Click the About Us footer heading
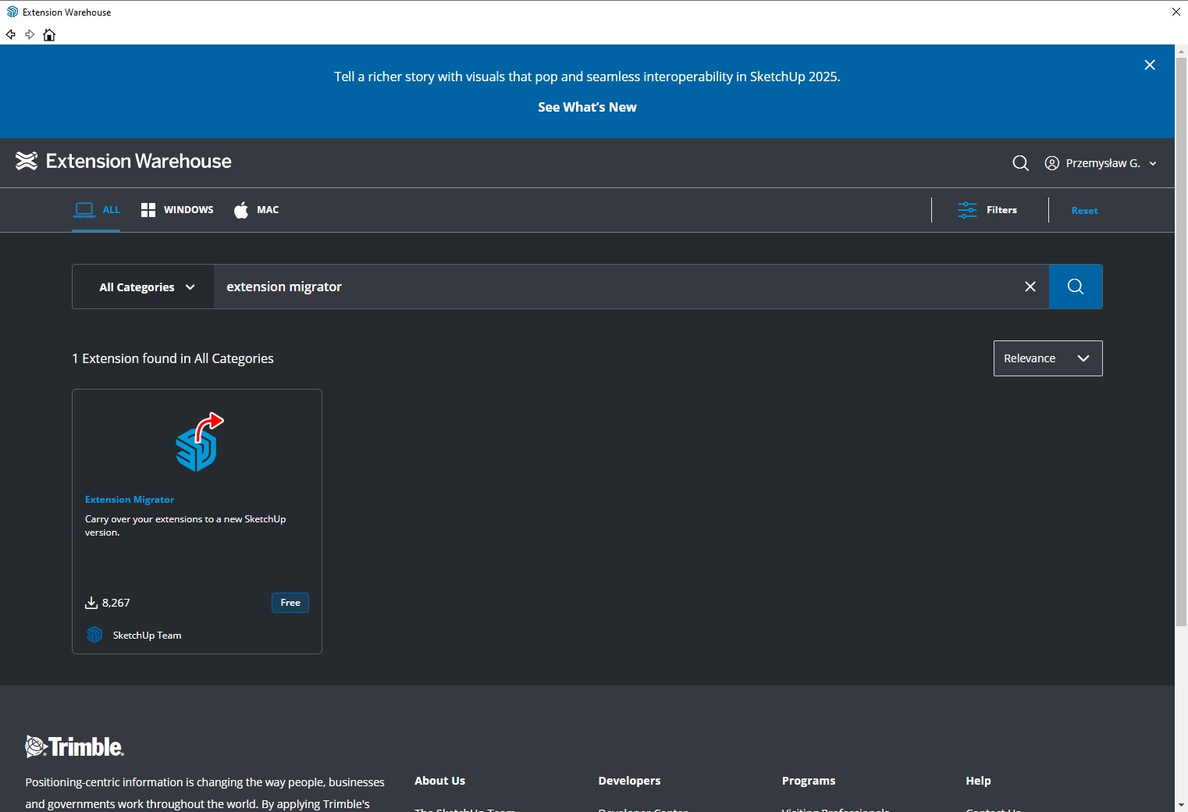Viewport: 1188px width, 812px height. (439, 781)
